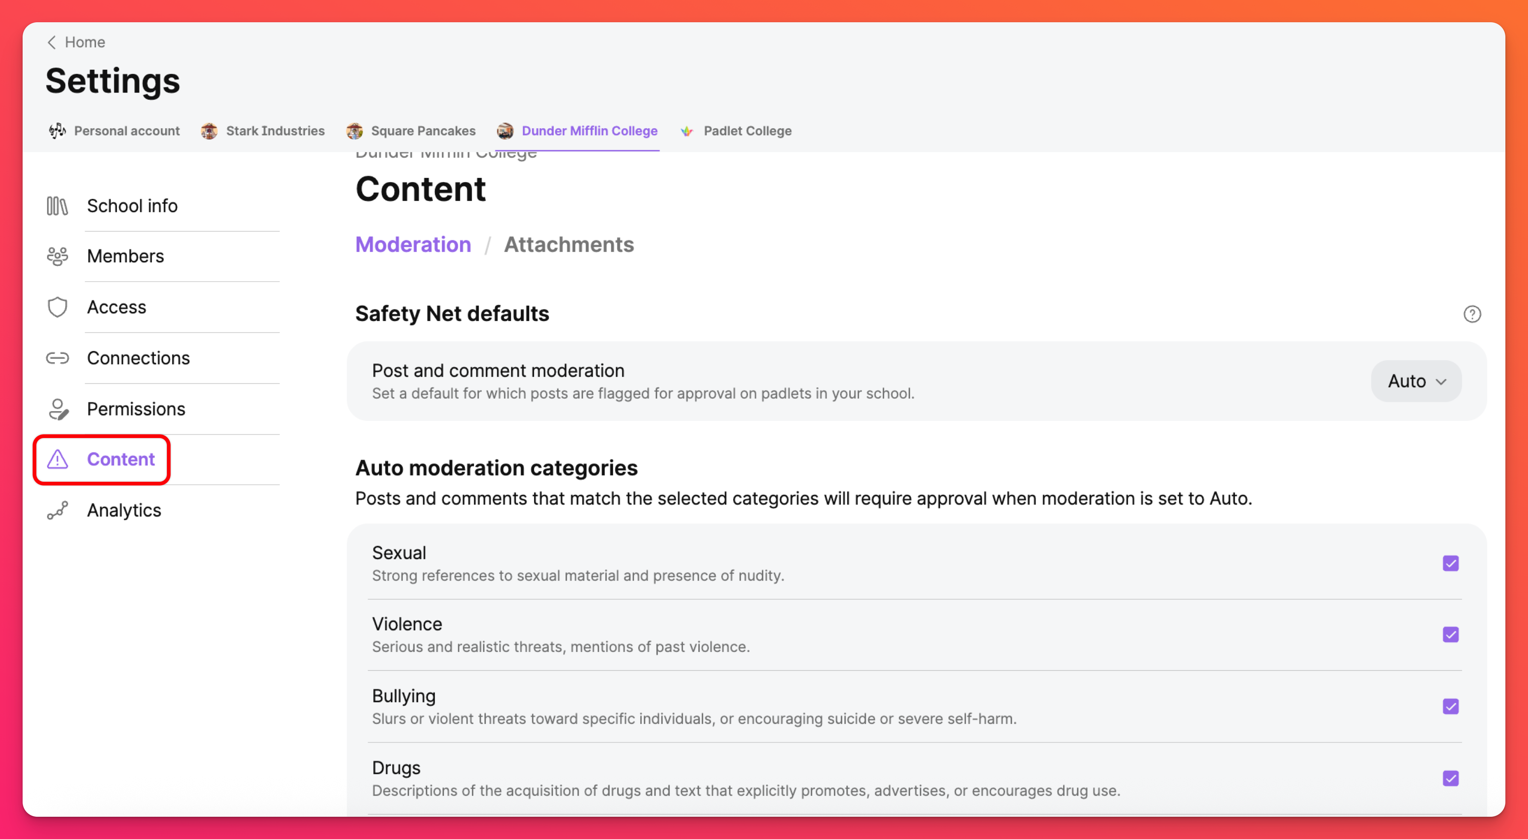The image size is (1528, 839).
Task: Select the Moderation section link
Action: pos(413,244)
